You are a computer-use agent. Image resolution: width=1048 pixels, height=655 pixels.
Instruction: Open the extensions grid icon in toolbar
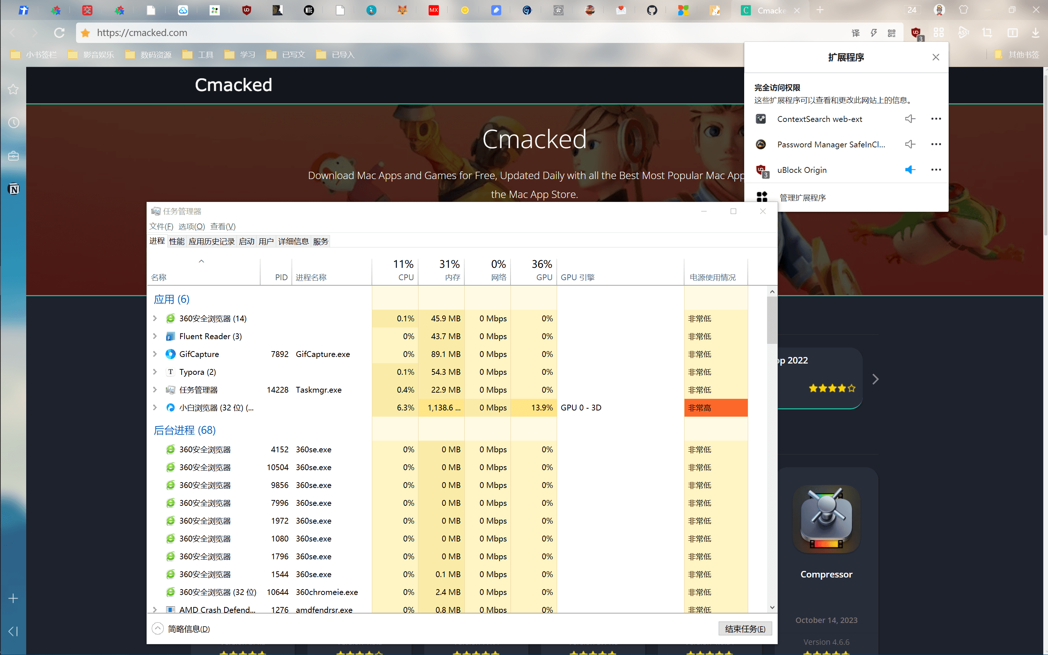938,32
